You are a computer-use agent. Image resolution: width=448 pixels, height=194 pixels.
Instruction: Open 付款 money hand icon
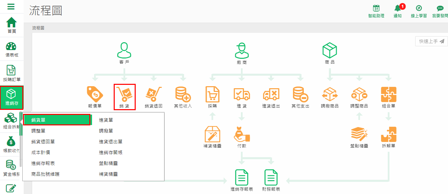click(242, 135)
